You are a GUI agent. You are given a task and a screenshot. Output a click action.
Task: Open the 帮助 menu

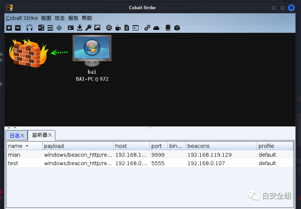point(87,18)
